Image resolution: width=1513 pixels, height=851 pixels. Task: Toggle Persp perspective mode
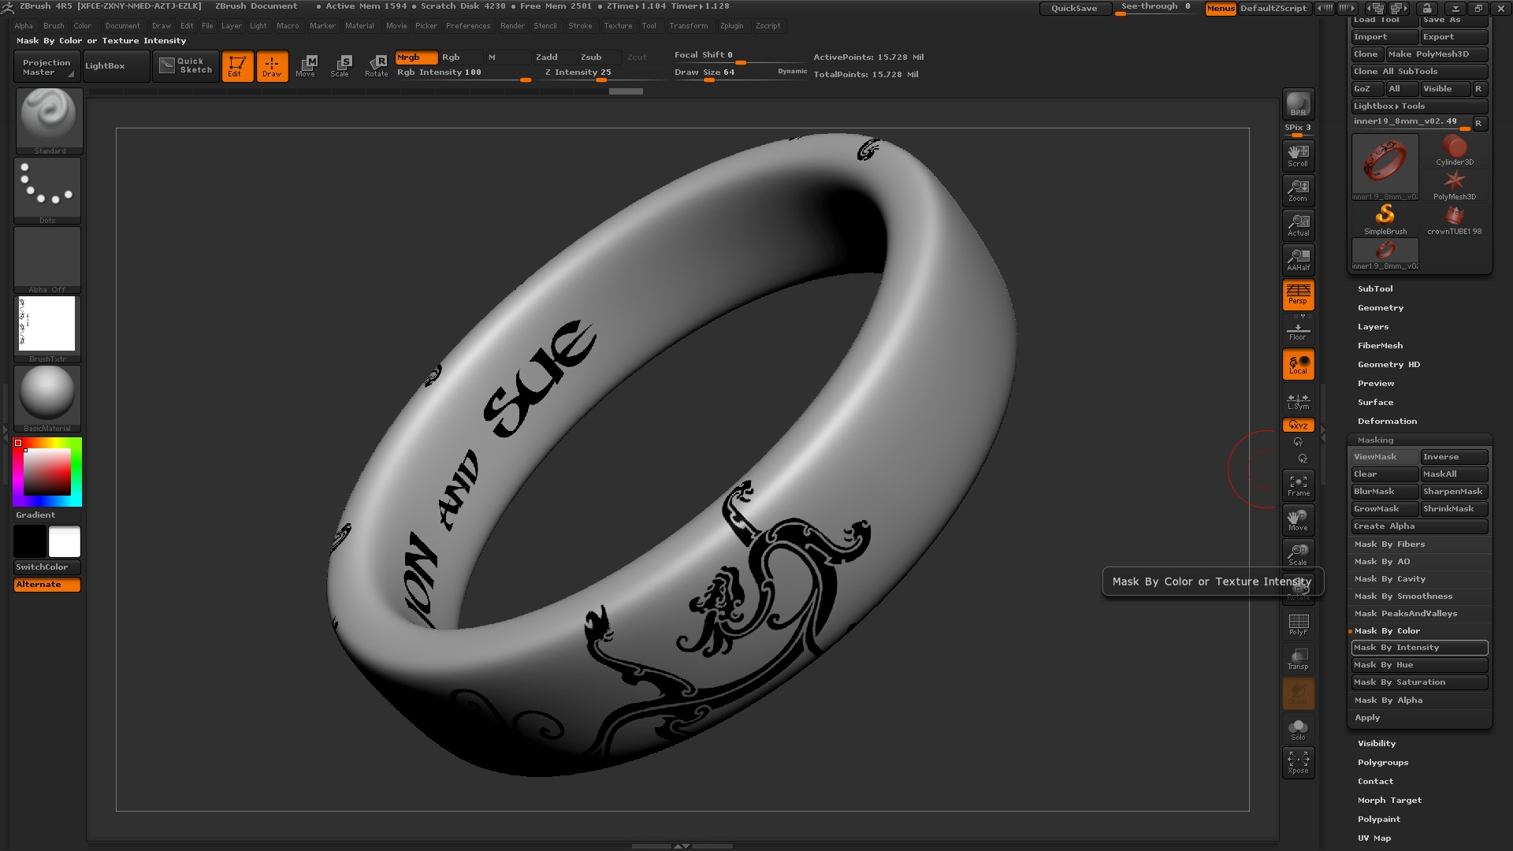pos(1298,294)
